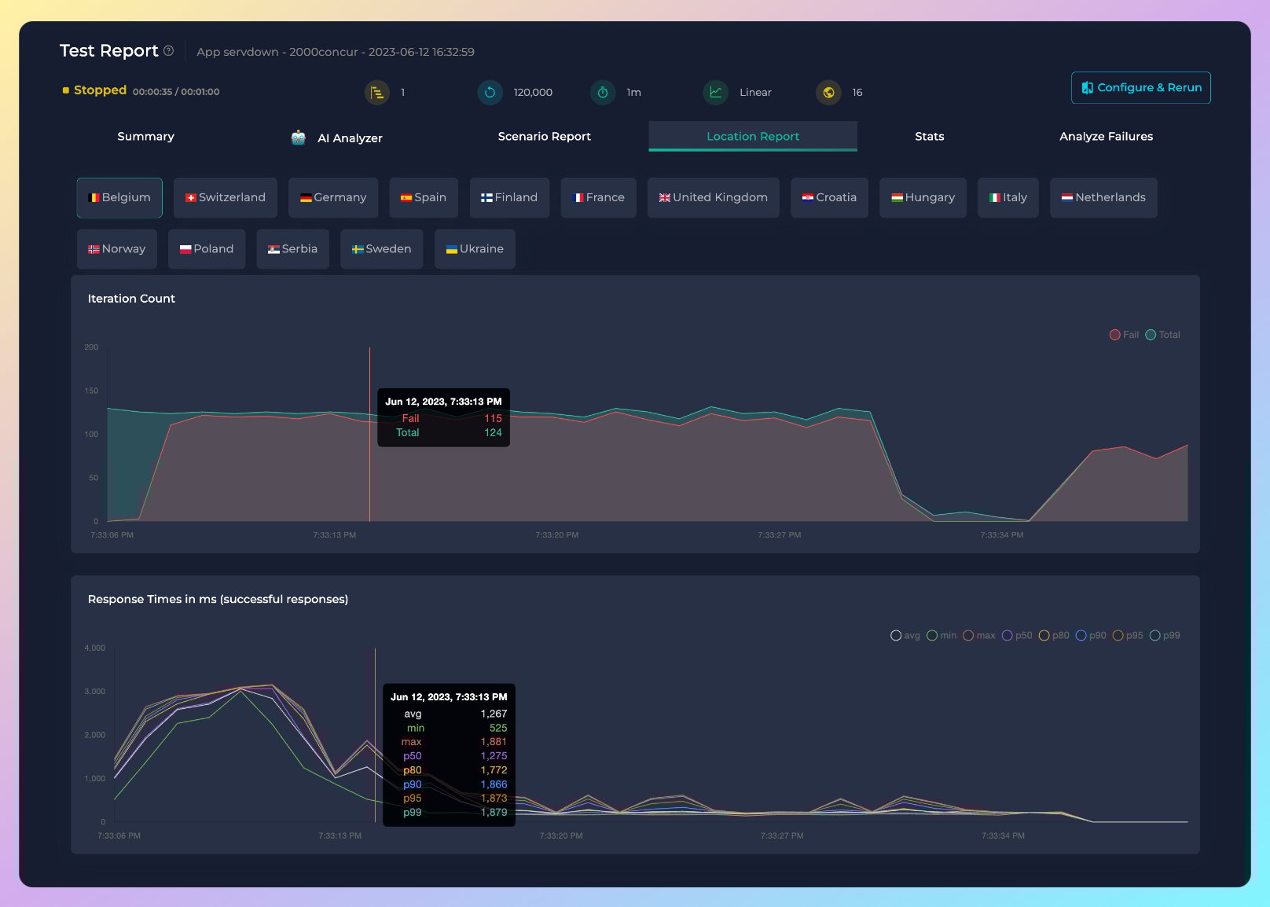Click the iterations icon next to 120,000

(490, 92)
